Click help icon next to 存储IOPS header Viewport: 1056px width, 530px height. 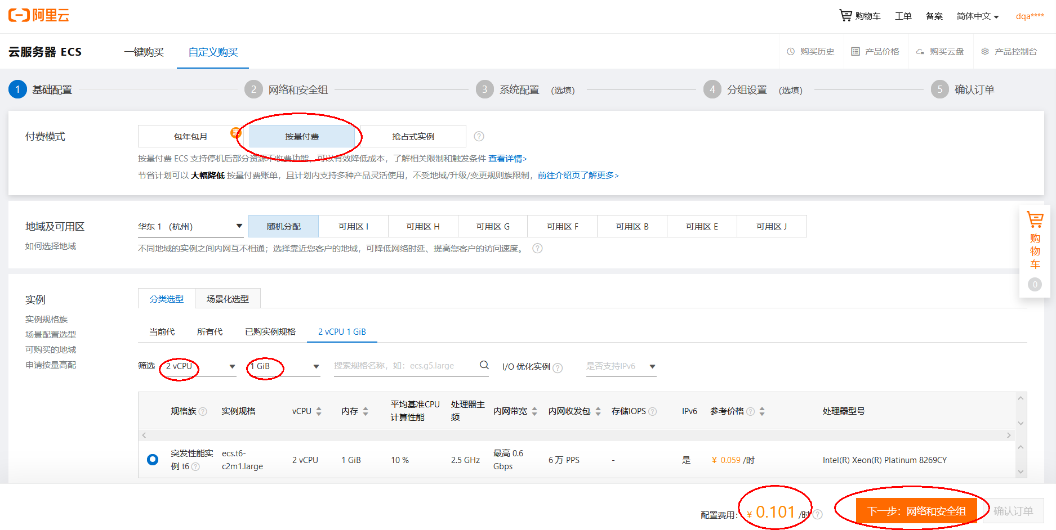coord(653,411)
